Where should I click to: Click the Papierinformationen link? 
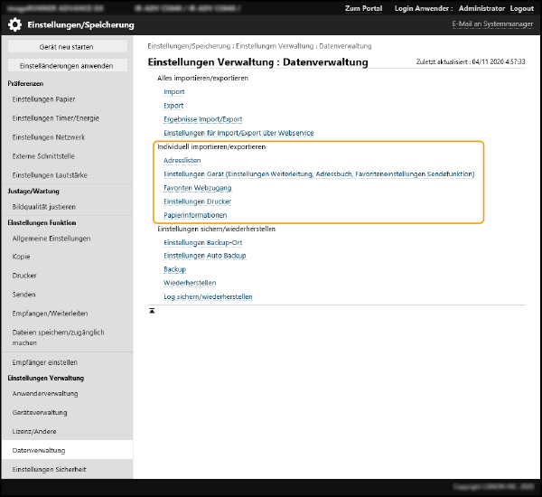tap(195, 215)
